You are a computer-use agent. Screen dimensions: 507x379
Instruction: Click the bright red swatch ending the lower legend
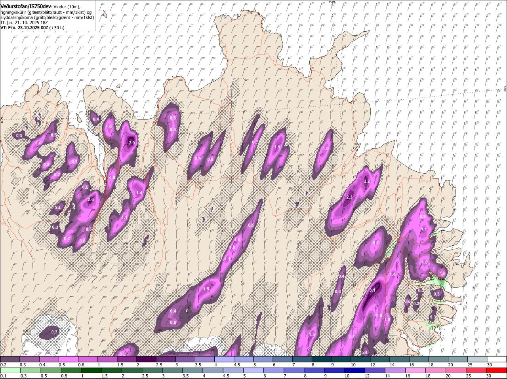point(497,370)
